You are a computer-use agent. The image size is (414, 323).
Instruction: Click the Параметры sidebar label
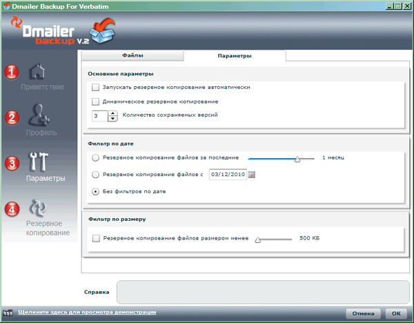46,178
